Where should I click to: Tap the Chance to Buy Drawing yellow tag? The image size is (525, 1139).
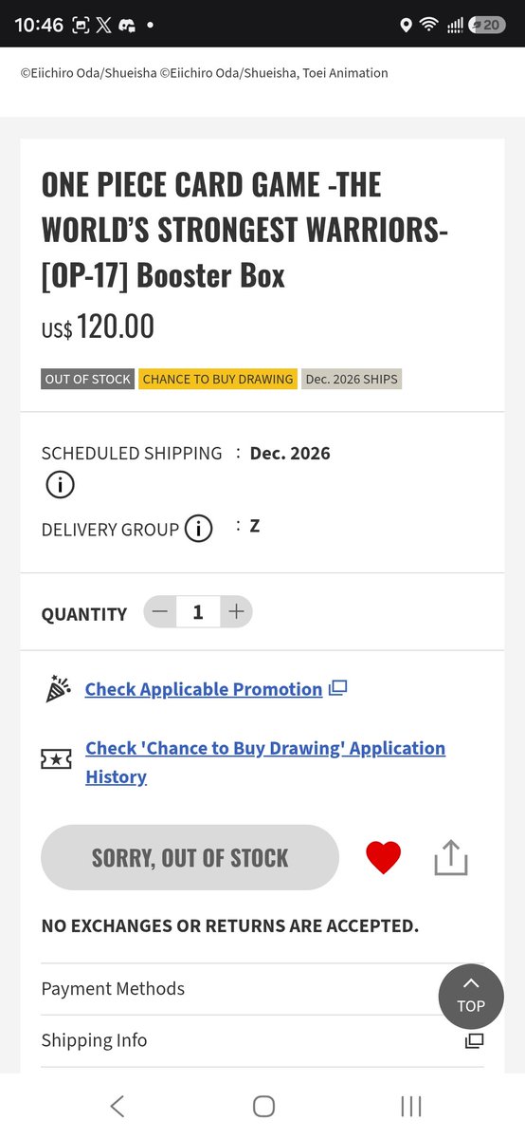218,379
